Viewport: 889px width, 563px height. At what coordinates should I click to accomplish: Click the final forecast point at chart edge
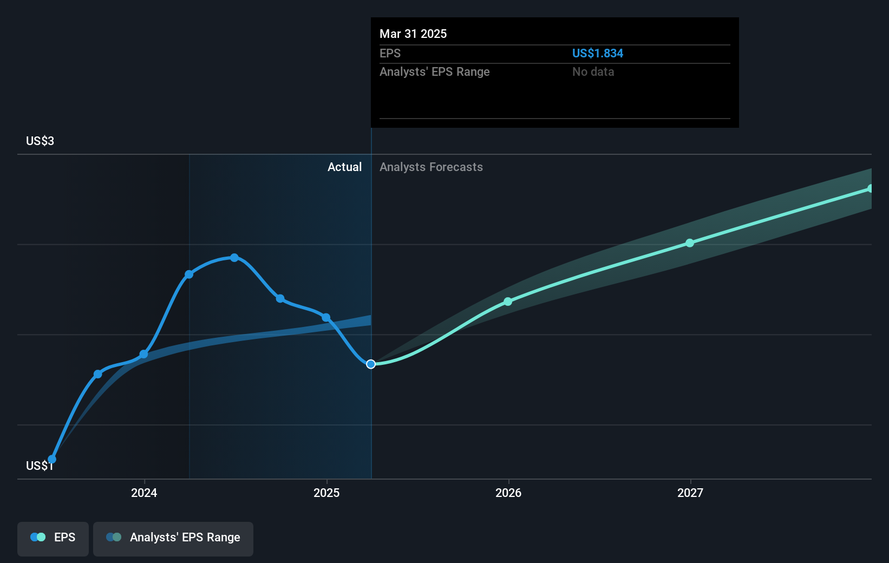click(870, 189)
